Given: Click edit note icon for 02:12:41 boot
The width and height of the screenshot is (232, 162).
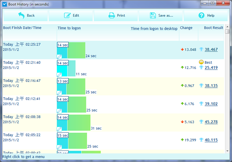Looking at the screenshot, I should 59,111.
